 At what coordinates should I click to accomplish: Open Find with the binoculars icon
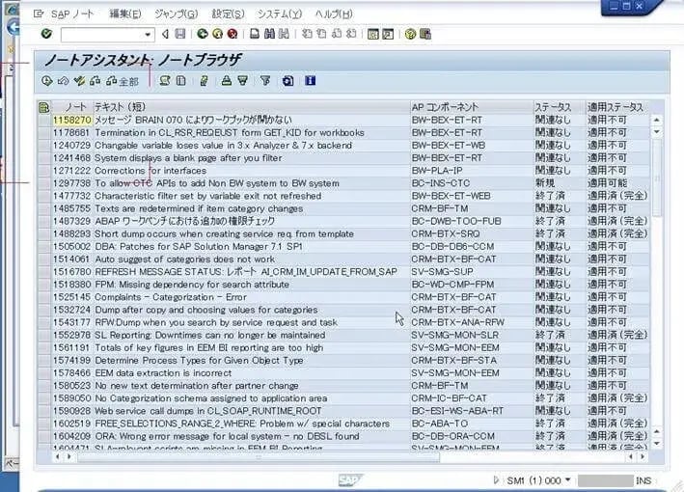(269, 34)
